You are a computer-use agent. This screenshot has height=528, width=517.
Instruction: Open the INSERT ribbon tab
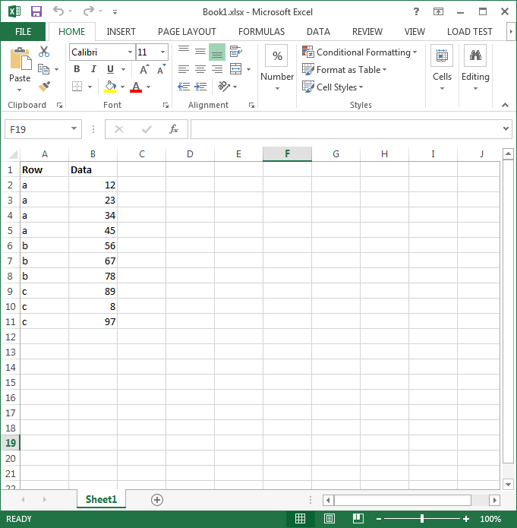[121, 32]
